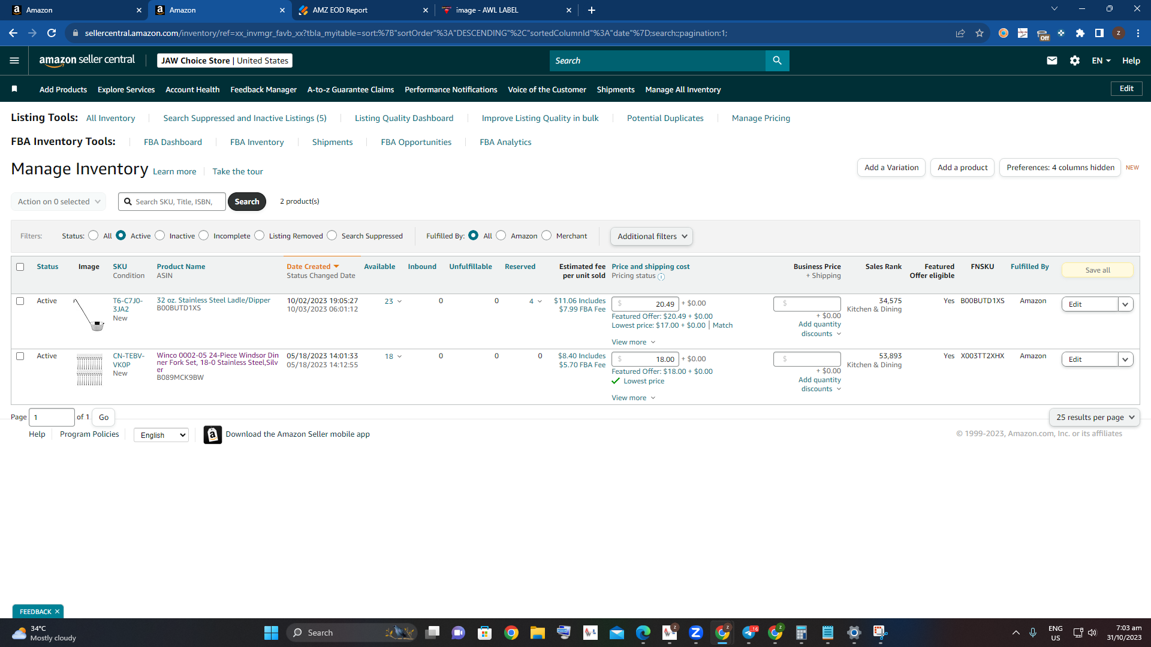Select the Listing Removed radio button

coord(259,235)
